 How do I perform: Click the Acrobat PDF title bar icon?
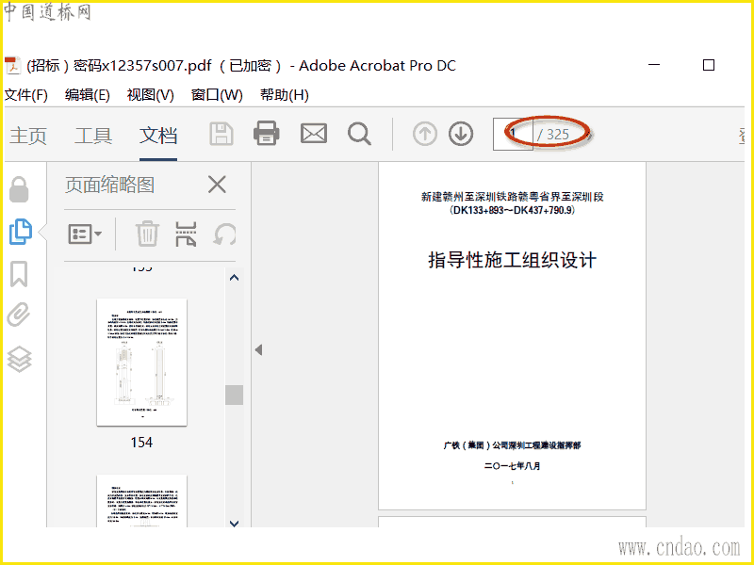[12, 66]
